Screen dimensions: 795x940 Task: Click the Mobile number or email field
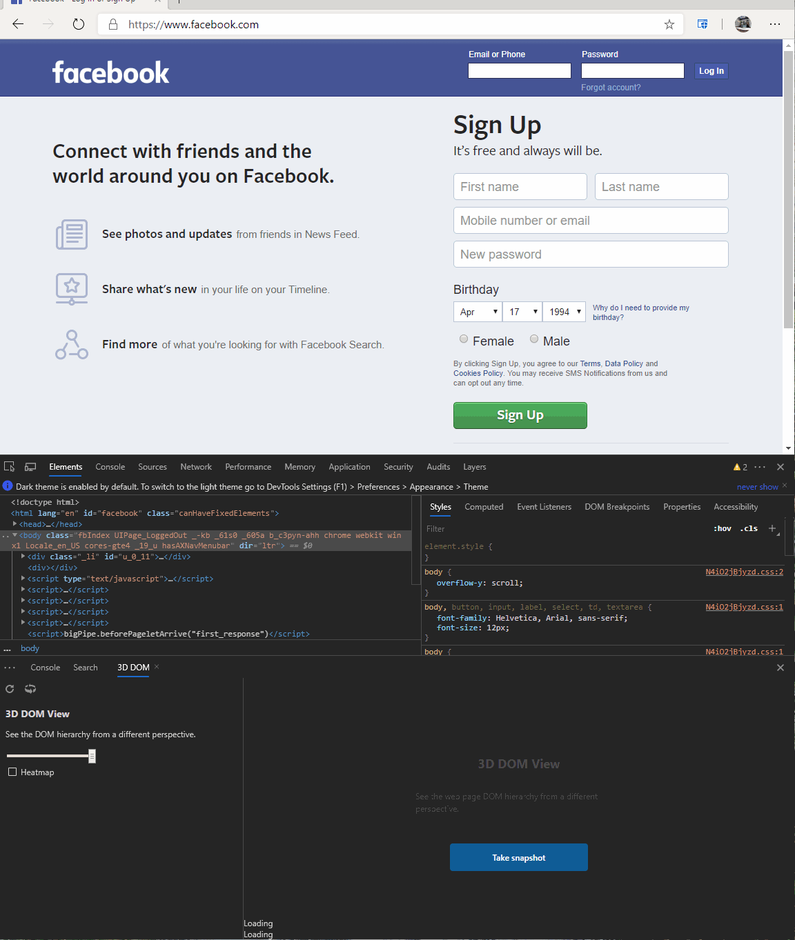click(x=591, y=221)
